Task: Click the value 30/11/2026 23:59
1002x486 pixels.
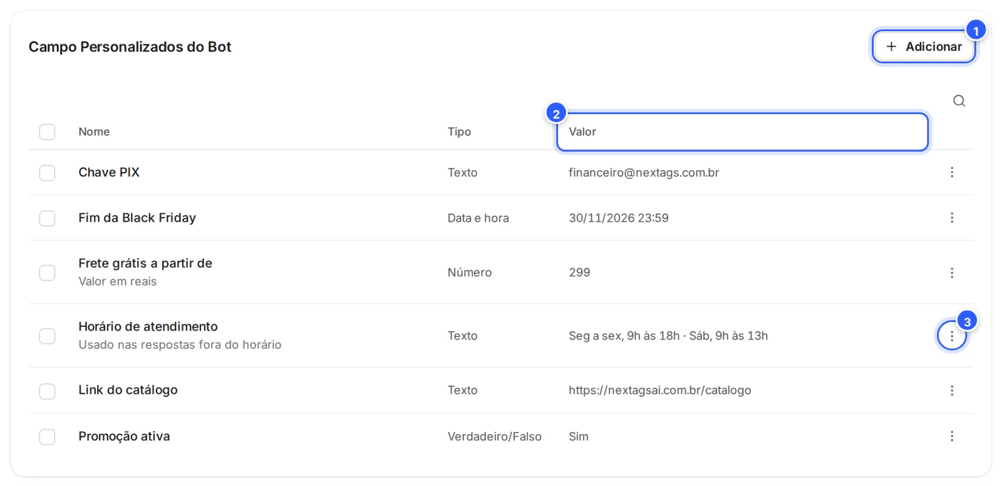Action: [619, 218]
